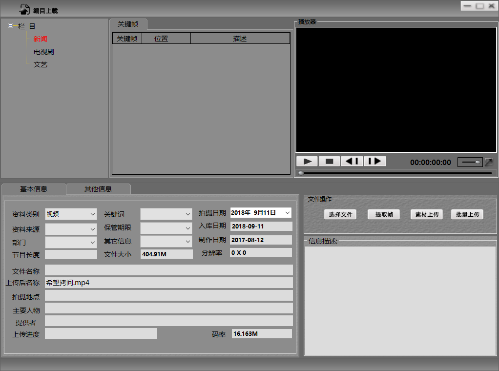Select 电视剧 in the category tree

click(x=43, y=52)
